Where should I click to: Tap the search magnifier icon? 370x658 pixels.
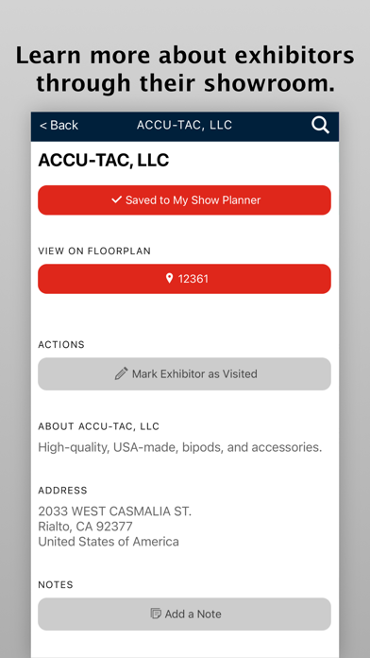tap(320, 126)
